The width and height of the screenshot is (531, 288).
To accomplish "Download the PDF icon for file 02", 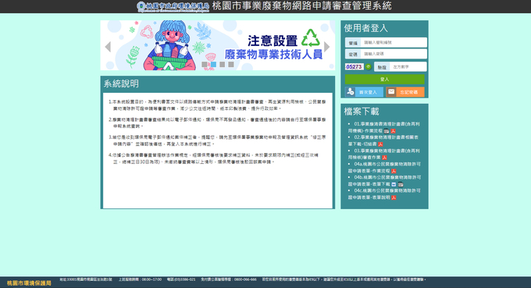I will click(380, 144).
